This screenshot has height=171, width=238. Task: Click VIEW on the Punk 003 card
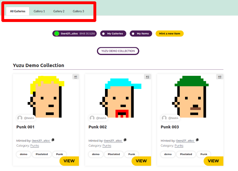click(x=213, y=161)
